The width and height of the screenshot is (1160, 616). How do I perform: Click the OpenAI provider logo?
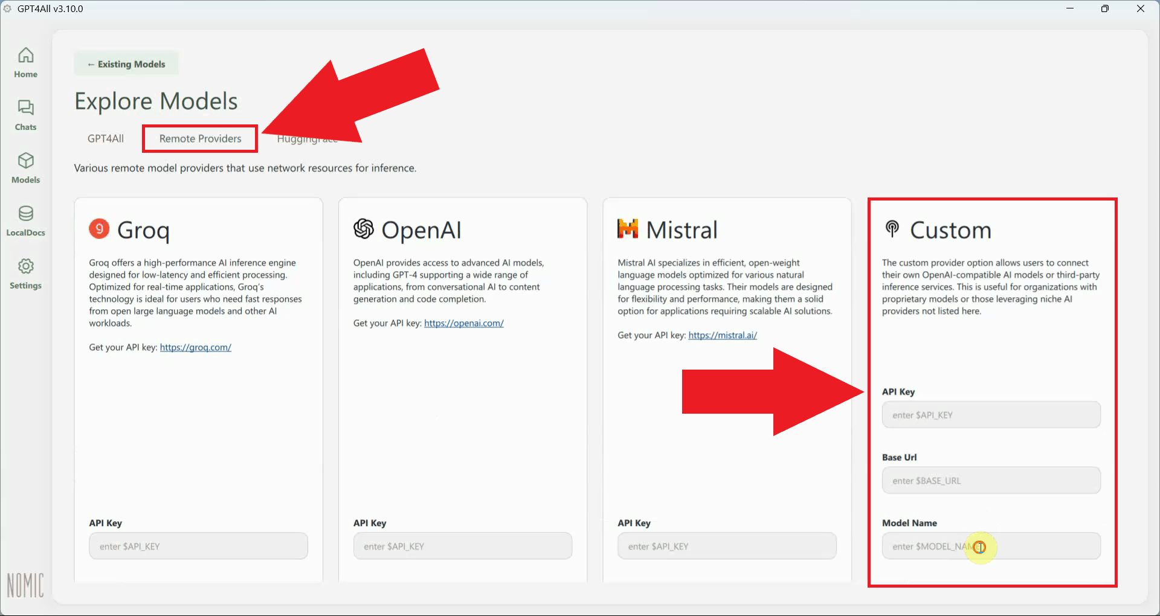(362, 229)
